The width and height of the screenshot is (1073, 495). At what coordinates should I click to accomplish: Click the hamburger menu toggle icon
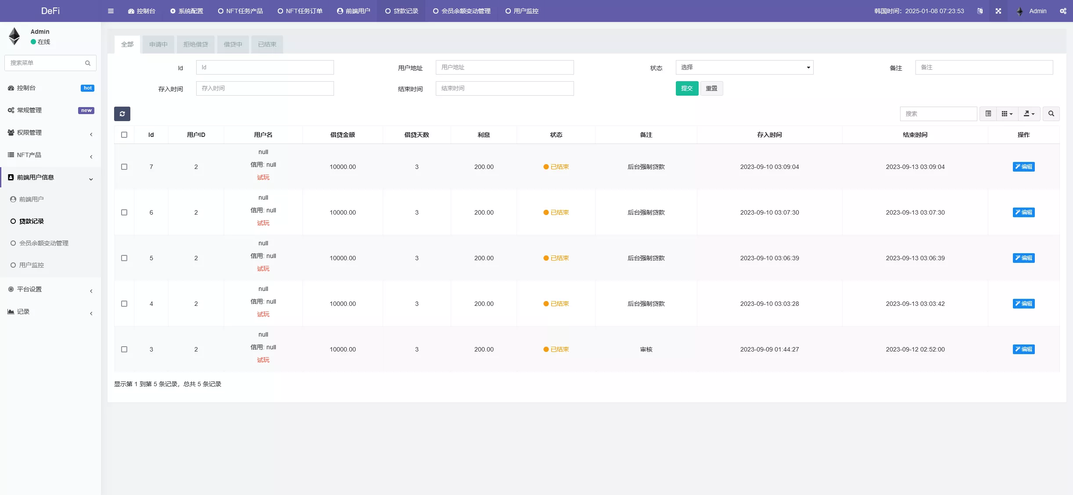tap(111, 11)
